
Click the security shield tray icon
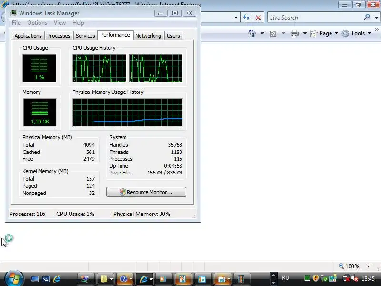316,278
